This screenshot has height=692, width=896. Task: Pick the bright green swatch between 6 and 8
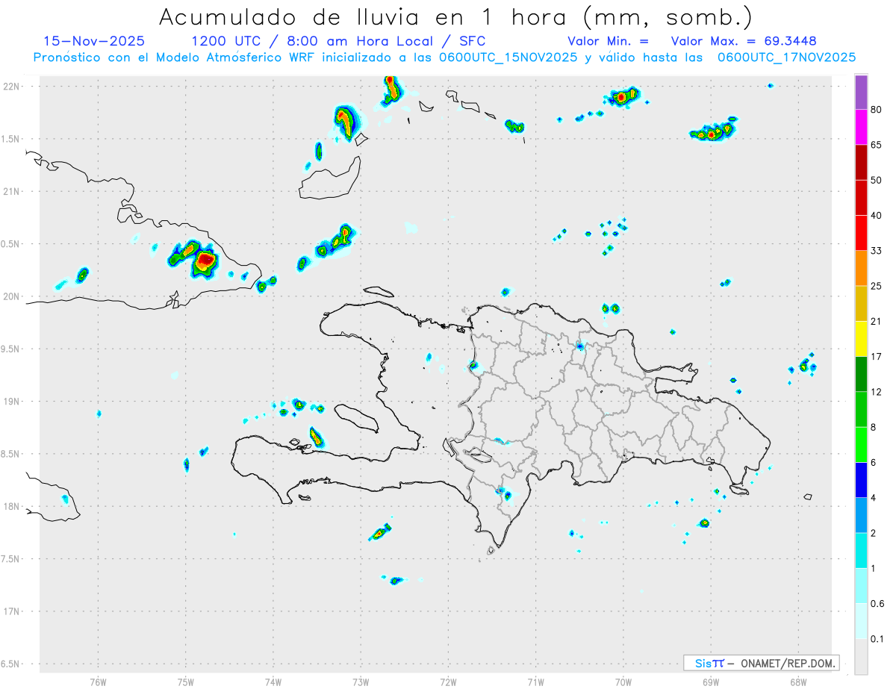[x=861, y=444]
